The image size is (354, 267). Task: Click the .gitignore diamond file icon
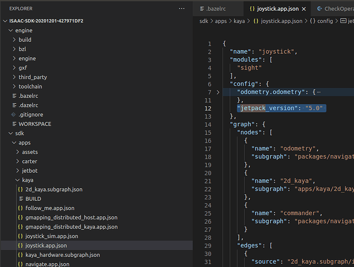[13, 115]
